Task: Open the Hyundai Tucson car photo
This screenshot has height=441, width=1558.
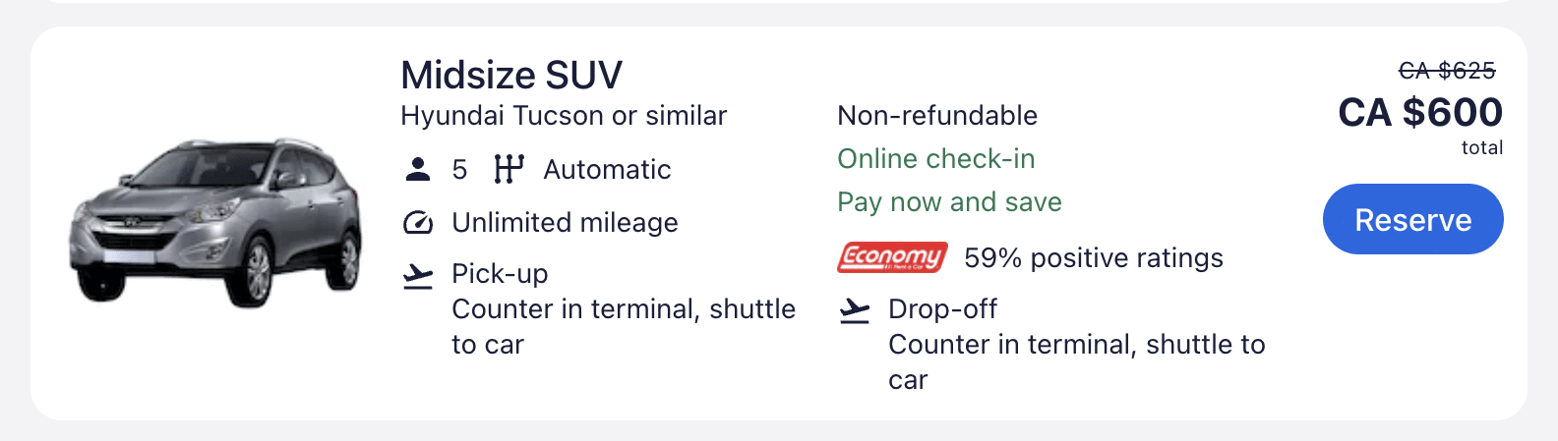Action: coord(215,224)
